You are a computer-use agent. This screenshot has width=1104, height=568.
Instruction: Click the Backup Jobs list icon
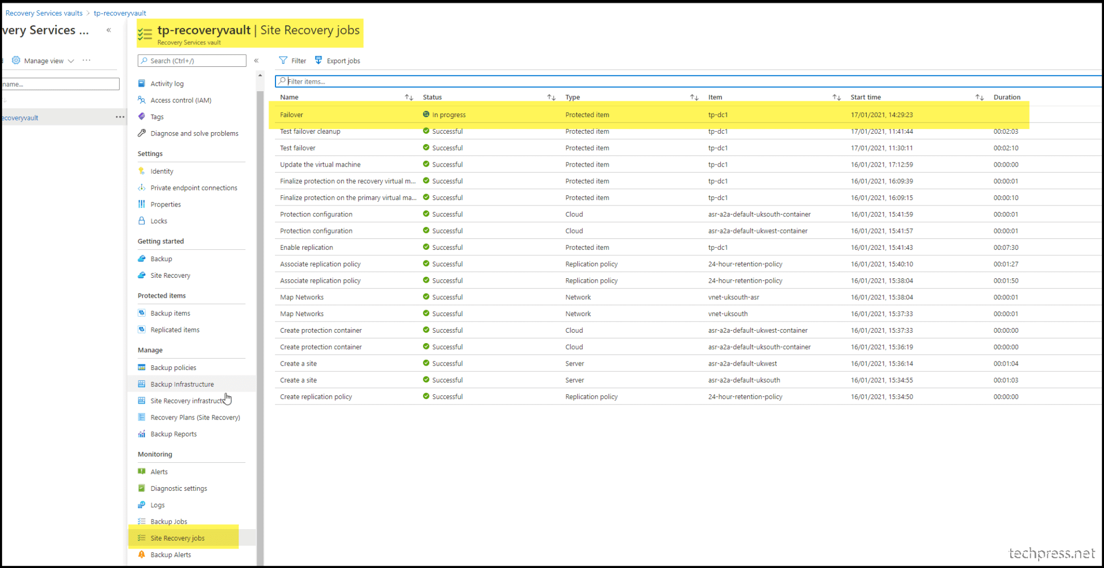pos(142,521)
